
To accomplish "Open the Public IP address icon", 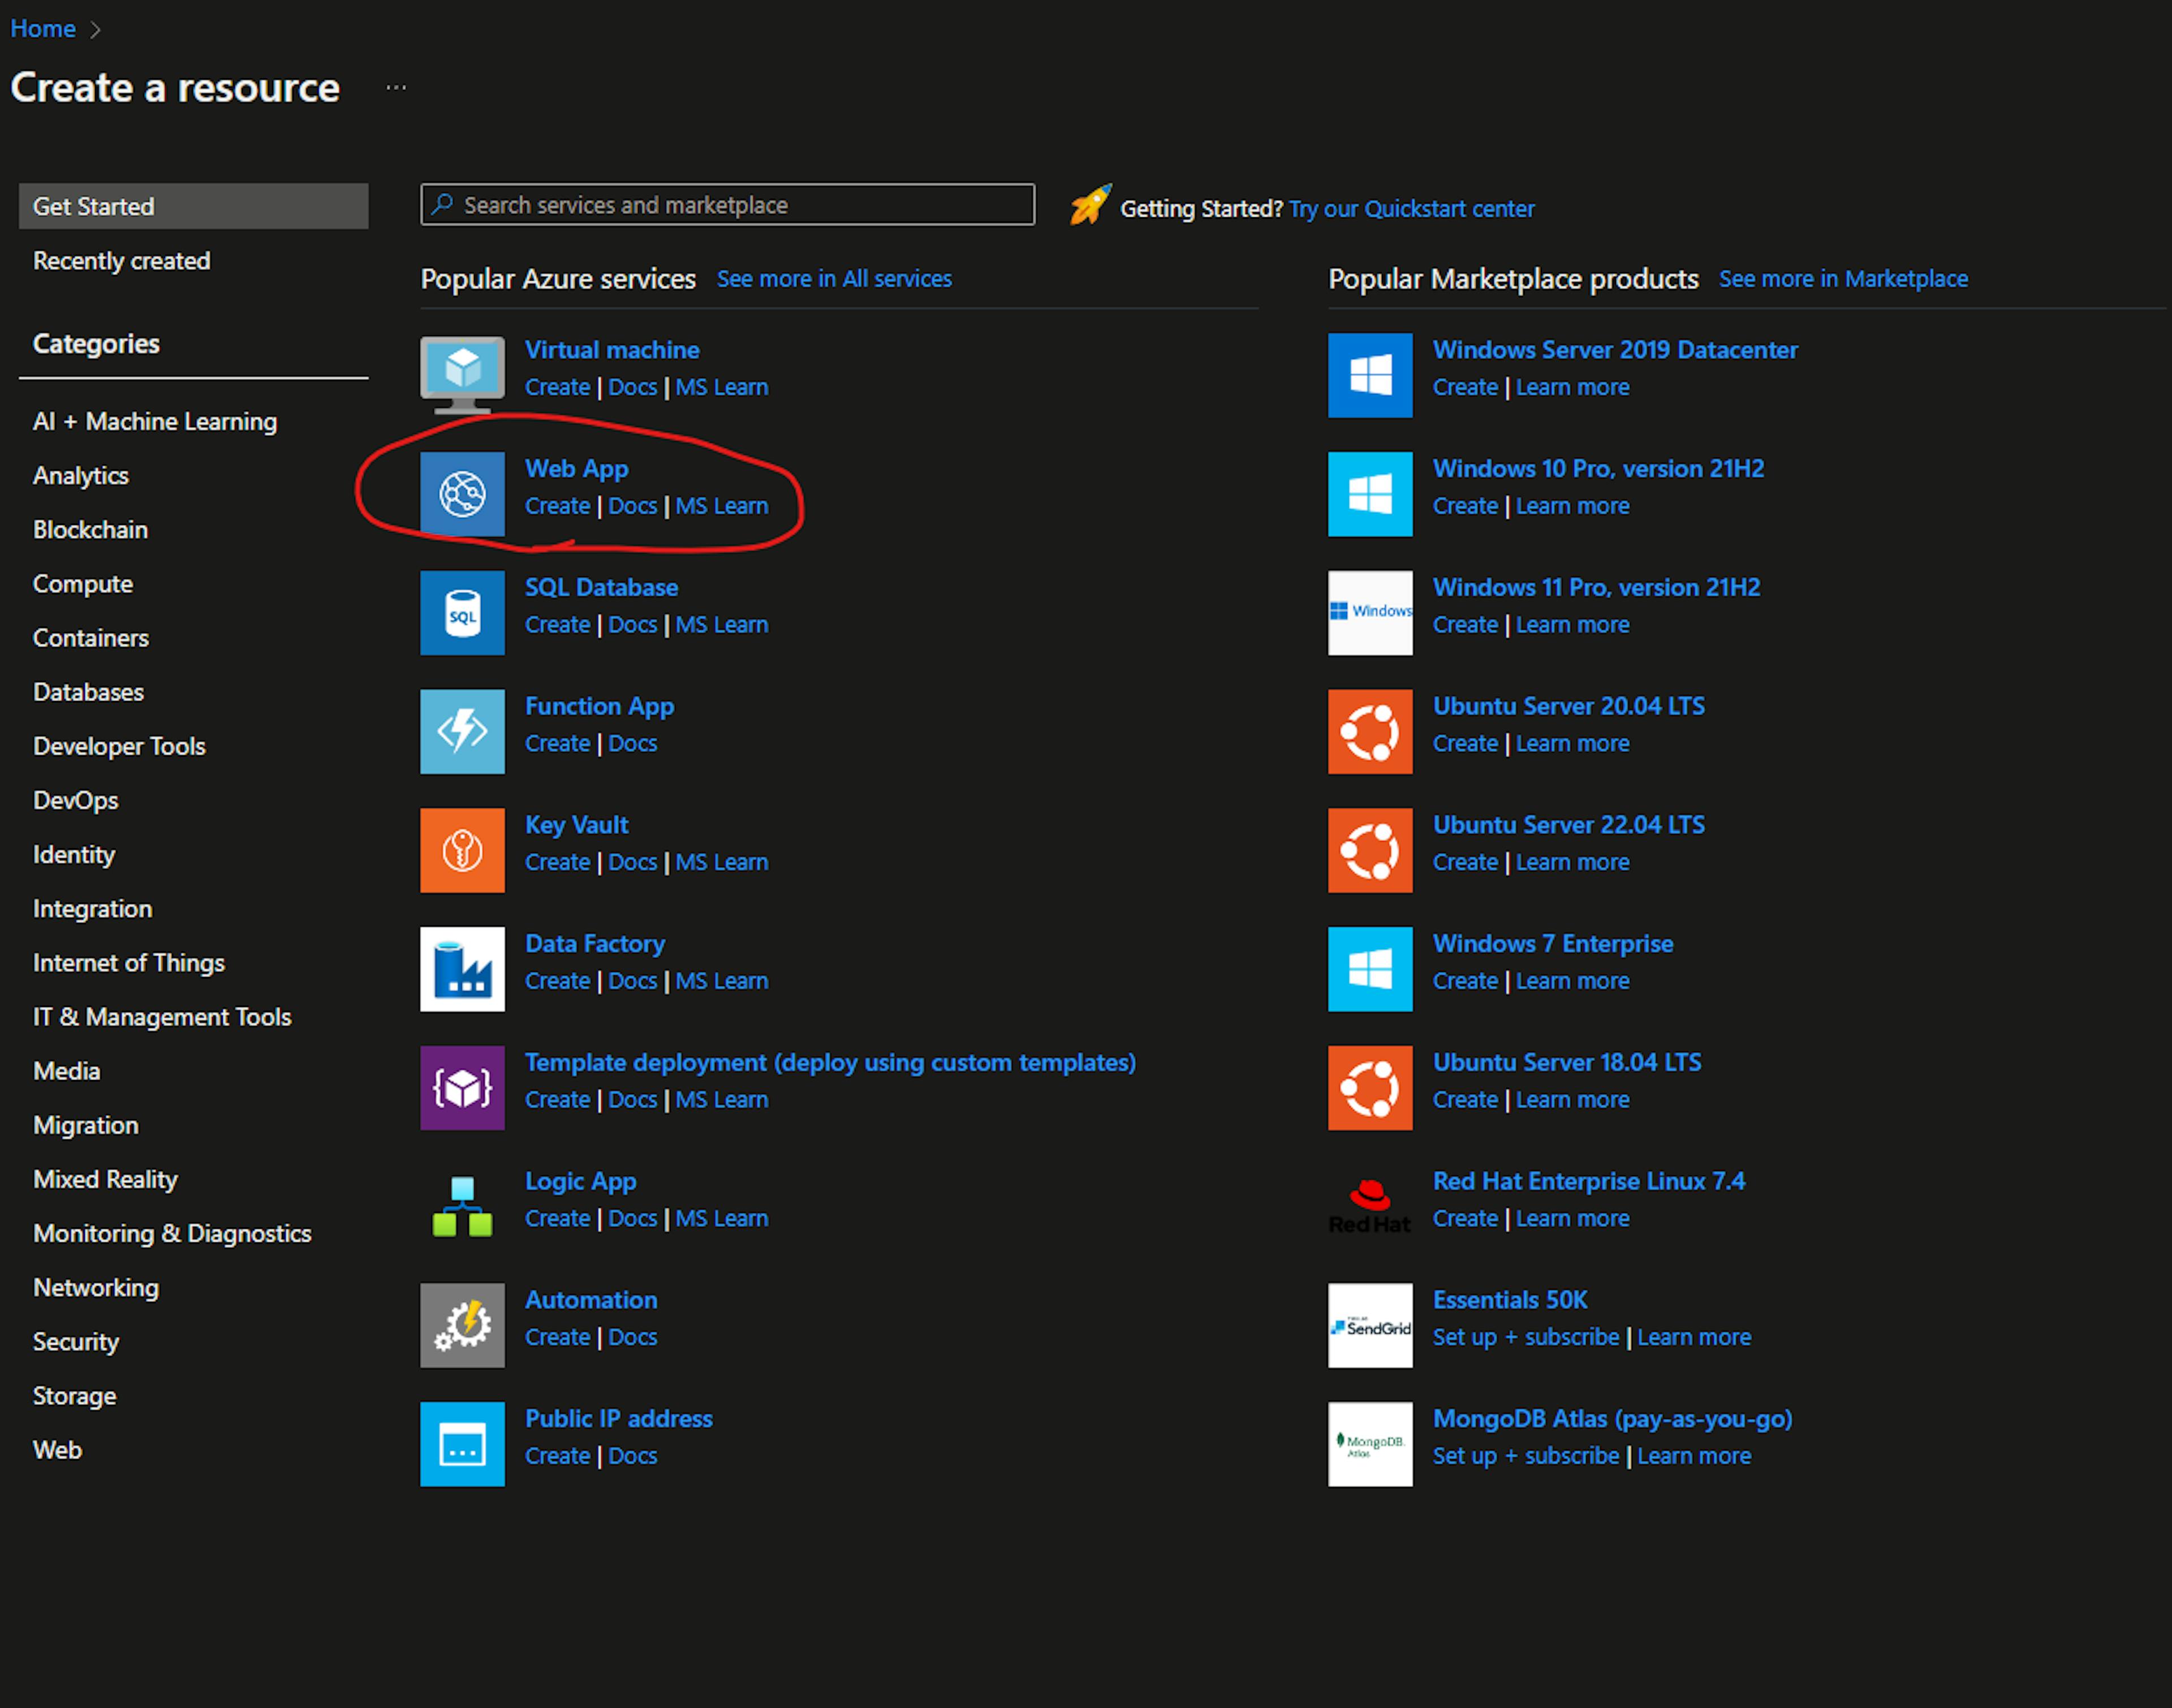I will click(462, 1444).
